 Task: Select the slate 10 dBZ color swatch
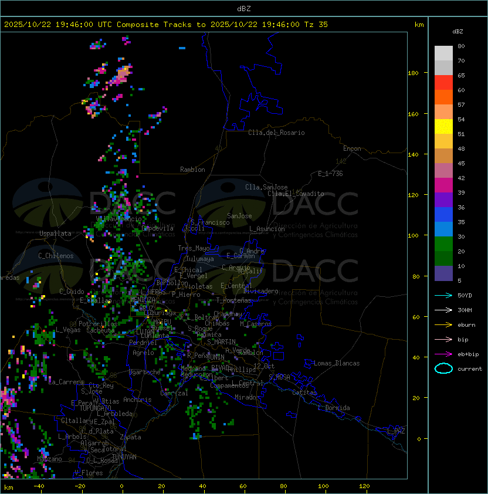(443, 273)
